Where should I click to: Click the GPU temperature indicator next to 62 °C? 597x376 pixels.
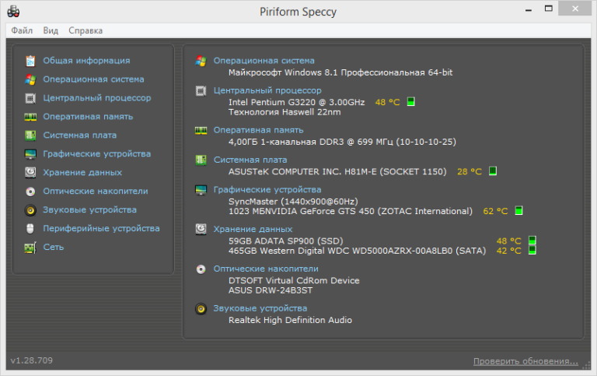(x=518, y=211)
